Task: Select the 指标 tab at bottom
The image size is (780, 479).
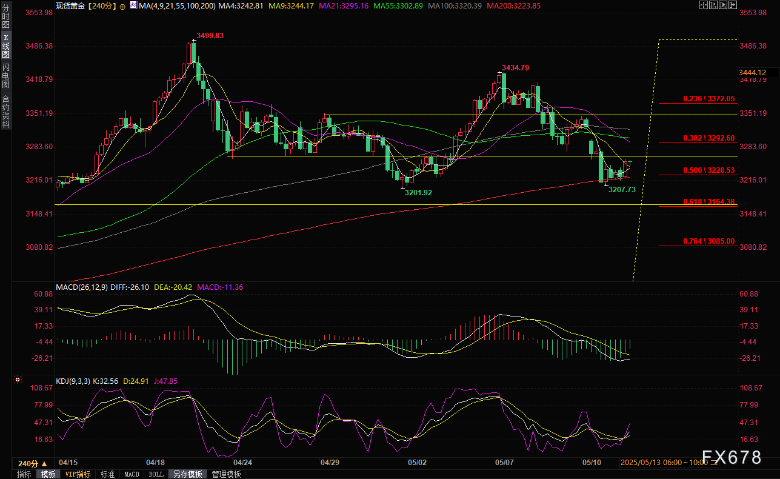Action: tap(24, 474)
